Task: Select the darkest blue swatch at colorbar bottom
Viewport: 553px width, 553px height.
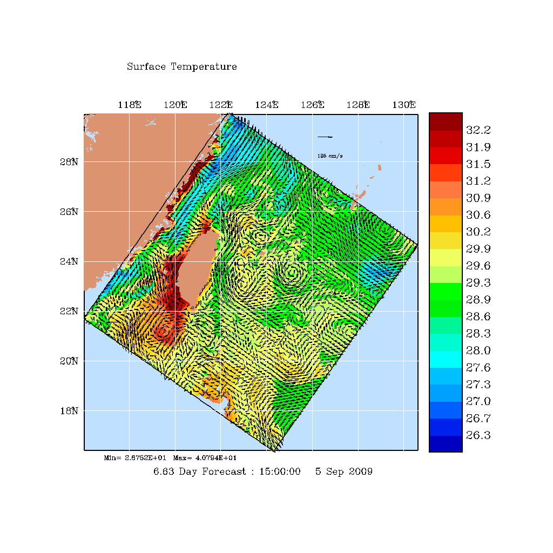Action: tap(446, 443)
